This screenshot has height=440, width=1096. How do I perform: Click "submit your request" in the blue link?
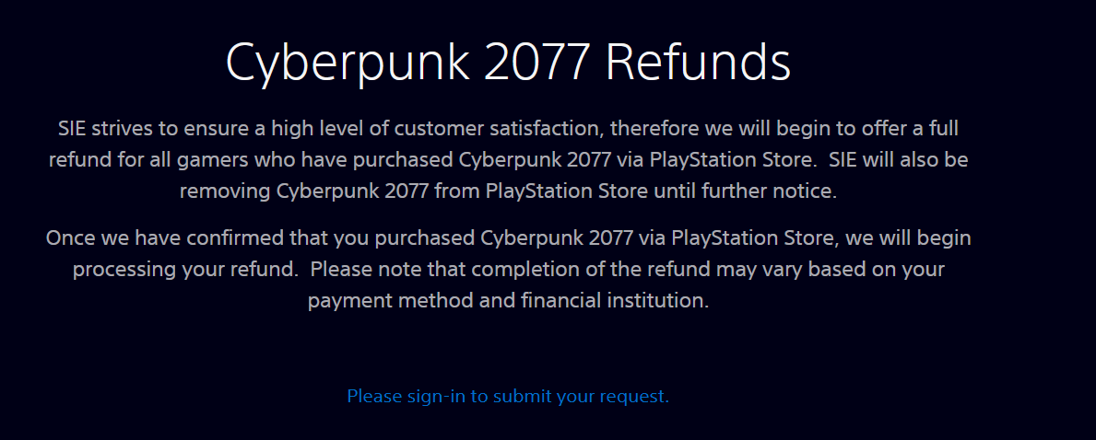click(x=580, y=397)
